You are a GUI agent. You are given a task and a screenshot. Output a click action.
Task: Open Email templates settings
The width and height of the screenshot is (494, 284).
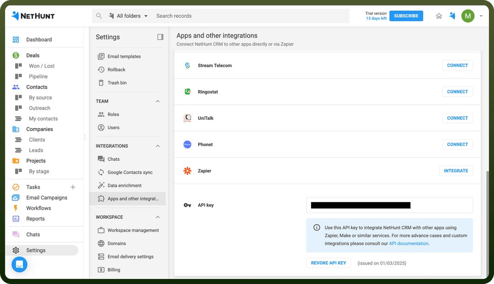(124, 56)
